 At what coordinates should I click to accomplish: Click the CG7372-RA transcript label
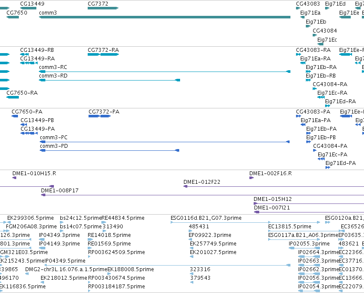(104, 50)
